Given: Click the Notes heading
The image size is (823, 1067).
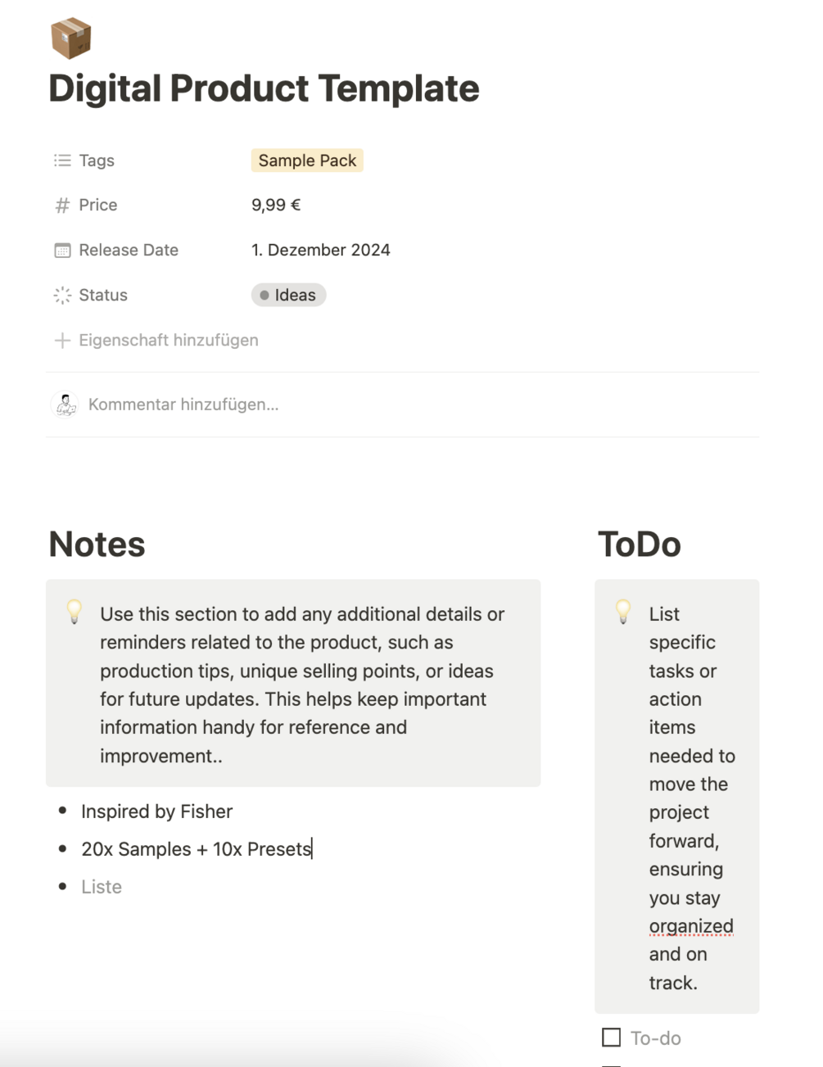Looking at the screenshot, I should (x=97, y=545).
